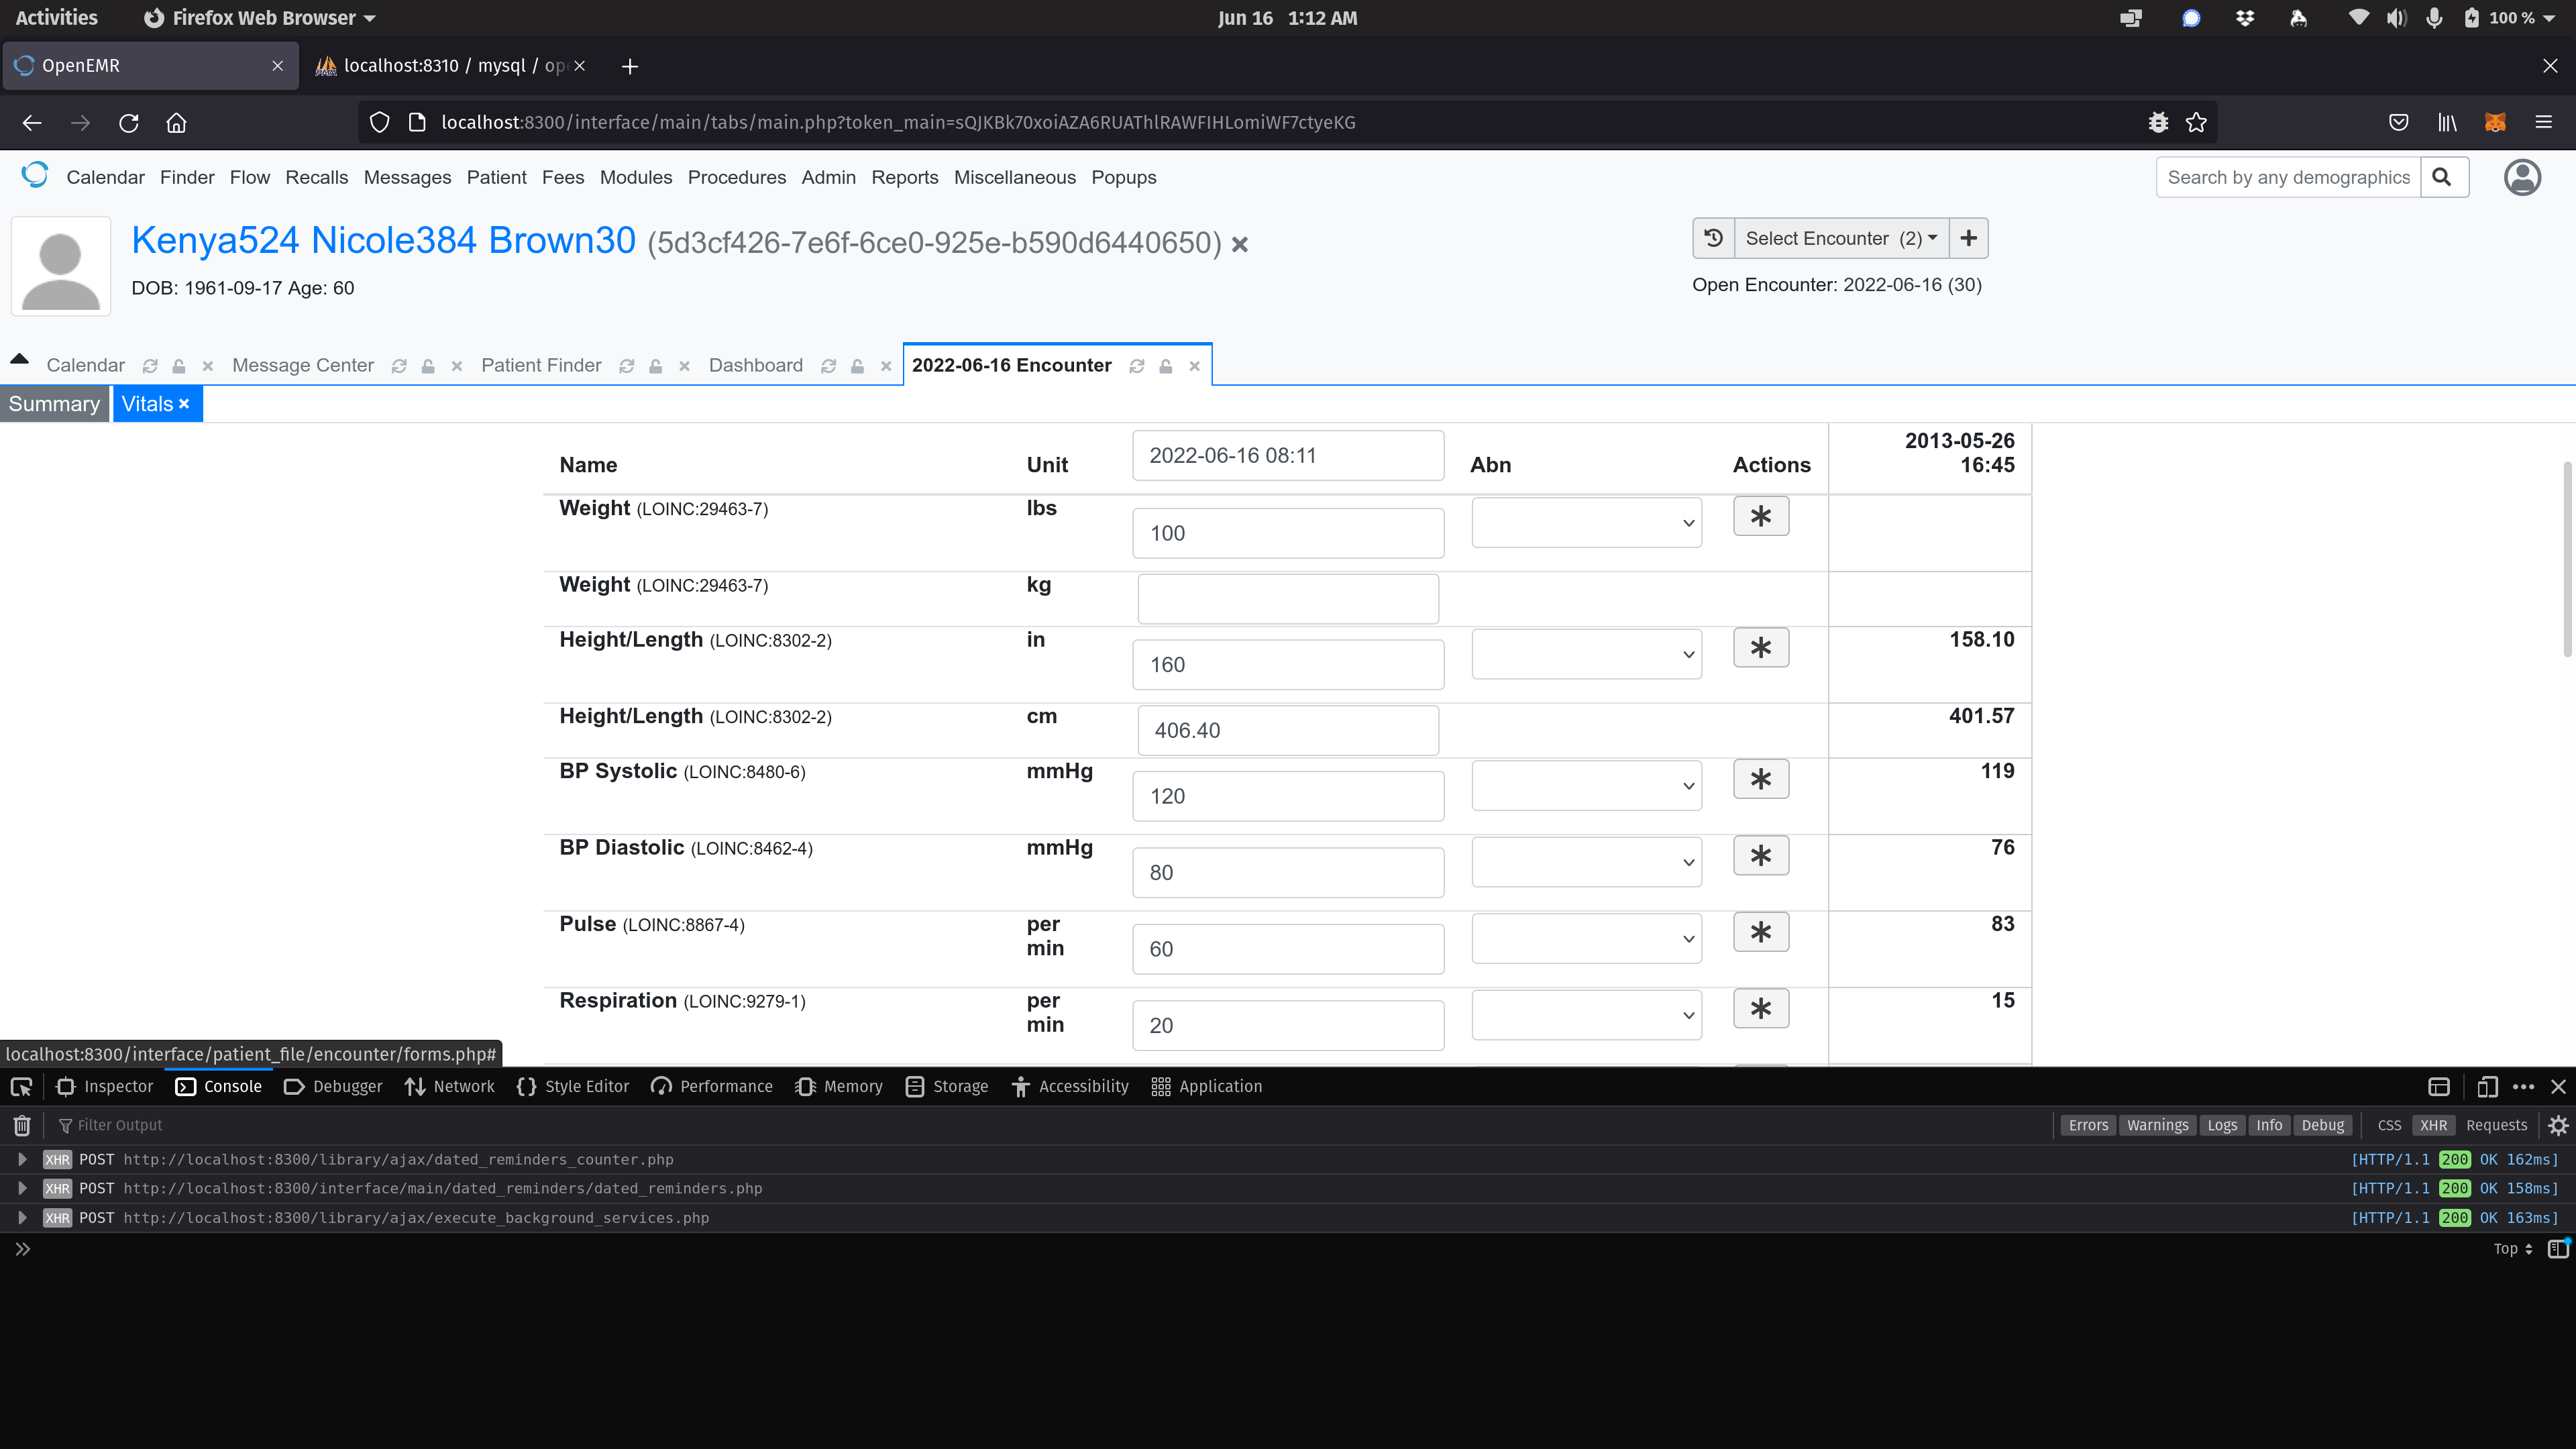Toggle the Errors filter in the console
Viewport: 2576px width, 1449px height.
pyautogui.click(x=2088, y=1125)
